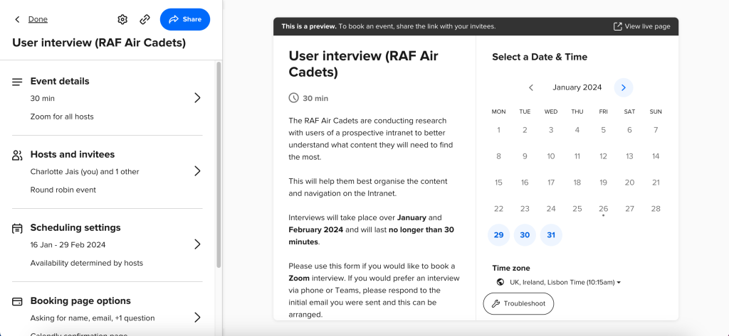Click 'Charlotte Jais (you) and 1 other' text

tap(85, 172)
